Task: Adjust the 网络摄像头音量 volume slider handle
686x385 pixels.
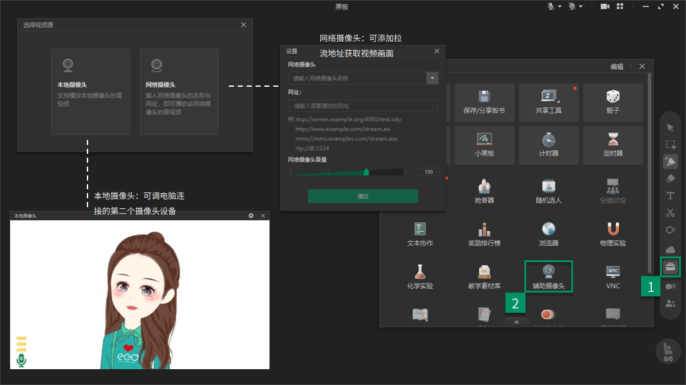Action: tap(366, 172)
